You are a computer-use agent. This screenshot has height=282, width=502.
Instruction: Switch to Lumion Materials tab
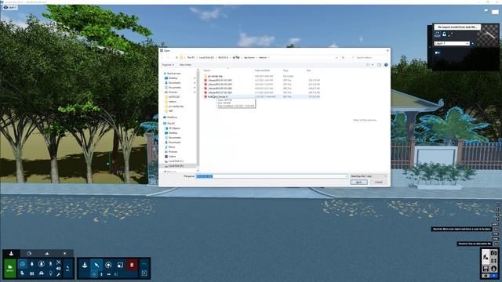click(29, 253)
